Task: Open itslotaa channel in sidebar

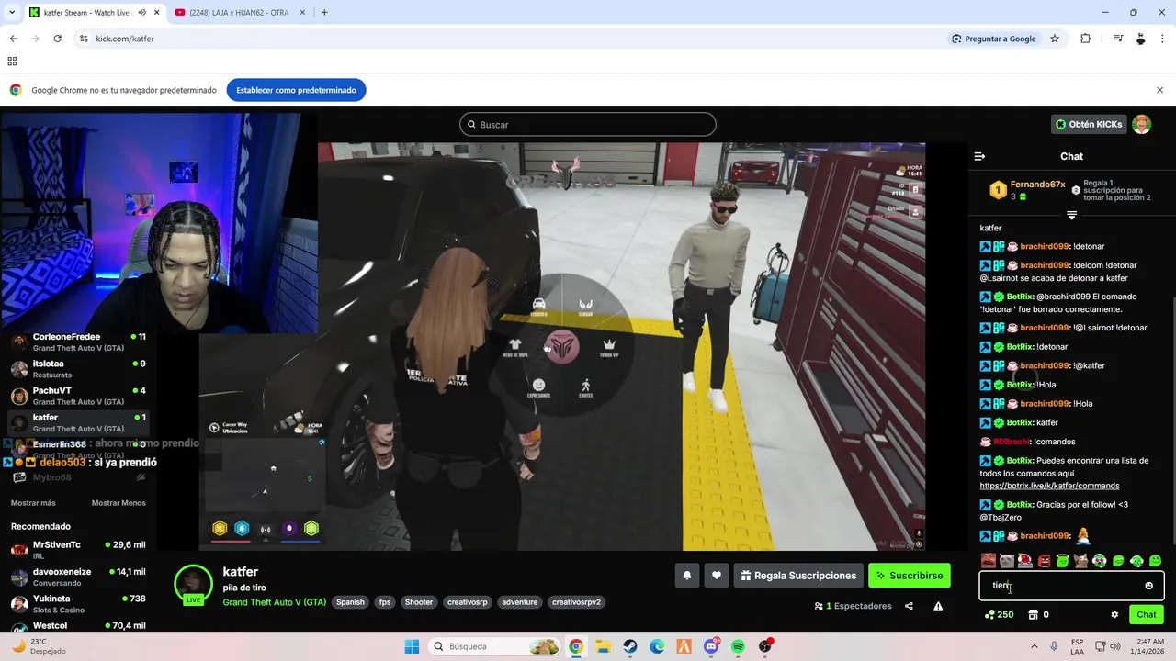Action: (x=78, y=369)
